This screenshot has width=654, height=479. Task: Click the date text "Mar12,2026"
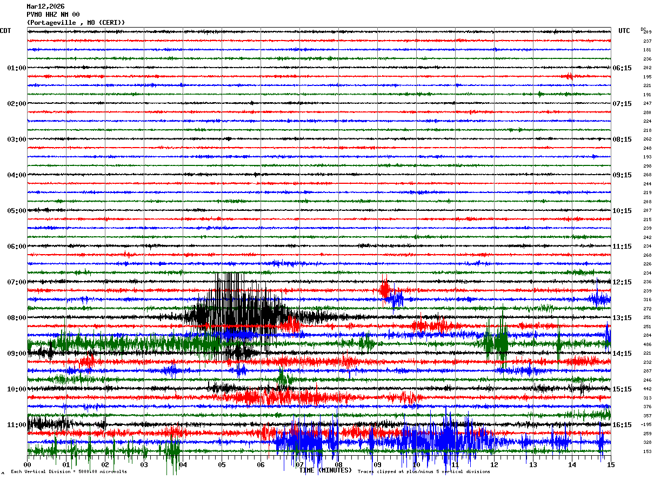click(45, 6)
